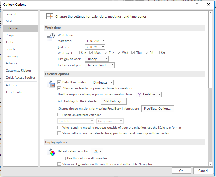The width and height of the screenshot is (216, 177).
Task: Click the Add Holidays button
Action: coord(113,101)
